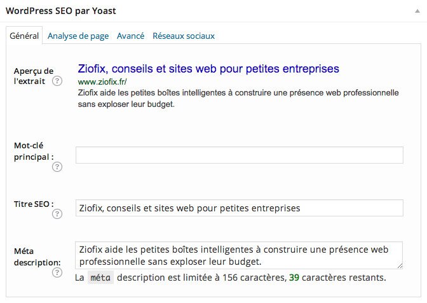Collapse the WordPress SEO par Yoast panel

click(x=417, y=11)
